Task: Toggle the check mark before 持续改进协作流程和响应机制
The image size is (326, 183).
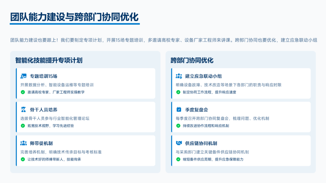Action: tap(178, 126)
